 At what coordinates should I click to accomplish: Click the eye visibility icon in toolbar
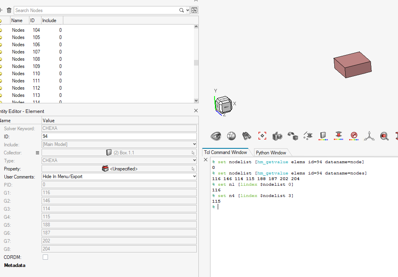(x=216, y=136)
